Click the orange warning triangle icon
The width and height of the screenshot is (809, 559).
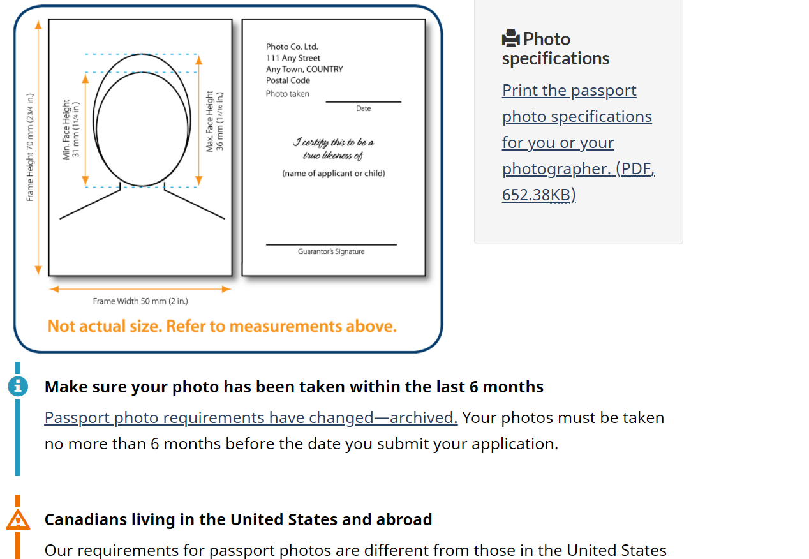[18, 519]
